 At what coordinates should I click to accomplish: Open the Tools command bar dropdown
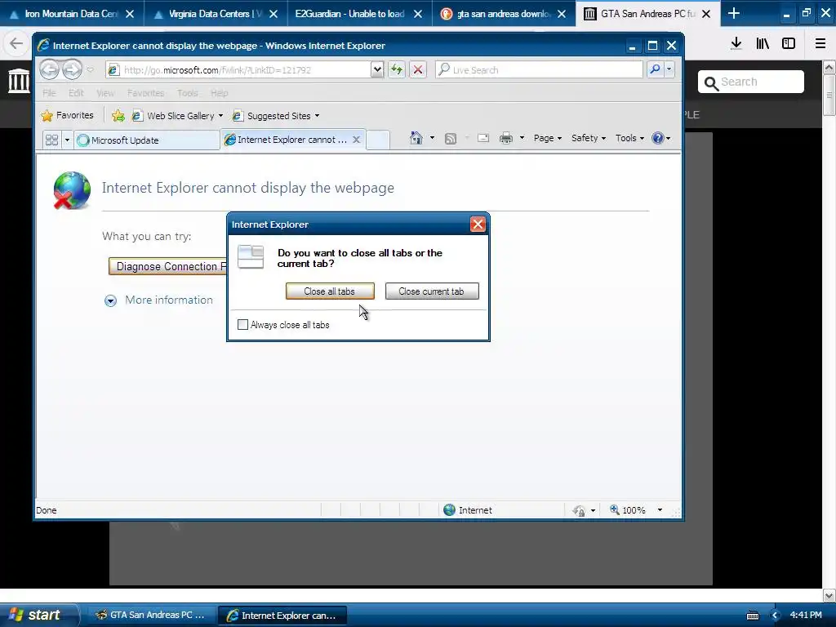(x=629, y=138)
